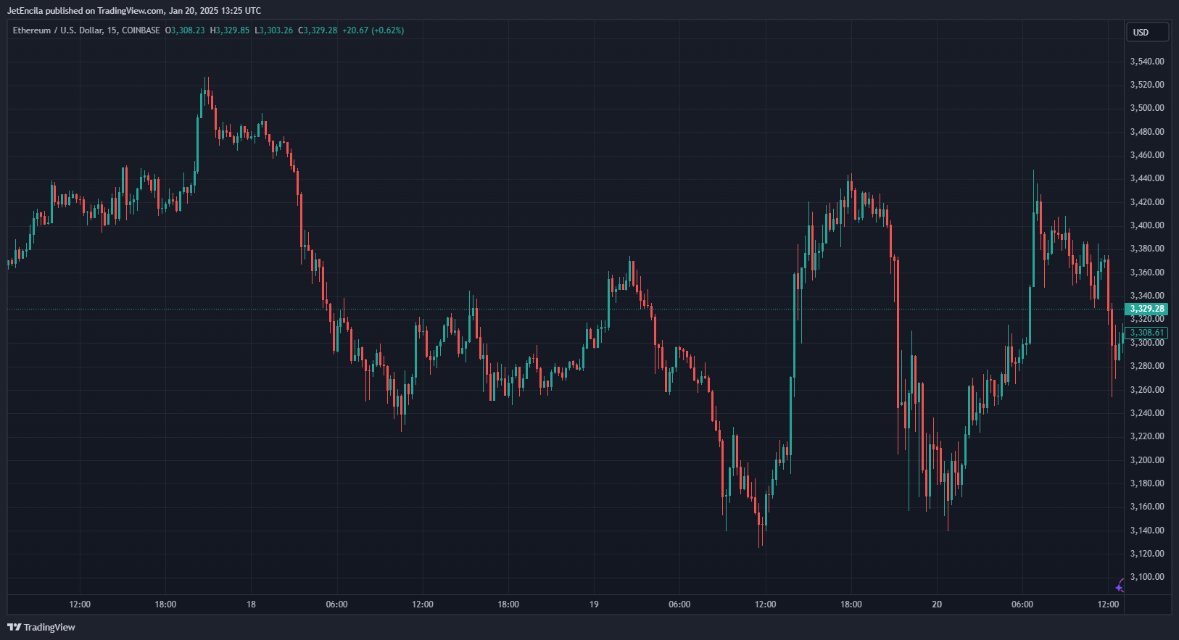Click the 3,200.00 price axis label
This screenshot has height=640, width=1179.
click(1147, 460)
